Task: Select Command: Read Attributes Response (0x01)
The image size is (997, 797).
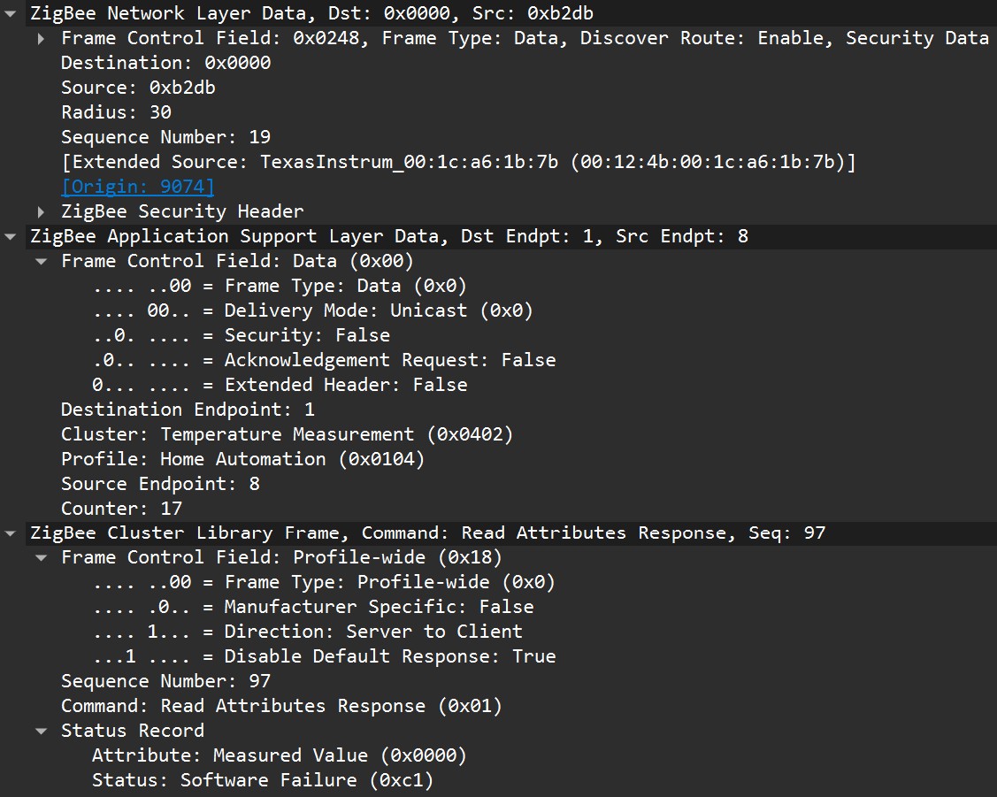Action: (281, 706)
